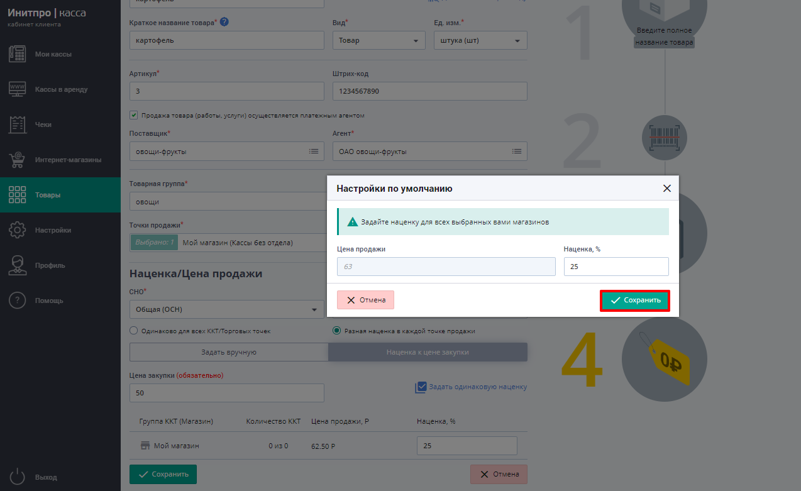The image size is (801, 491).
Task: Click the Выход power icon
Action: [18, 477]
